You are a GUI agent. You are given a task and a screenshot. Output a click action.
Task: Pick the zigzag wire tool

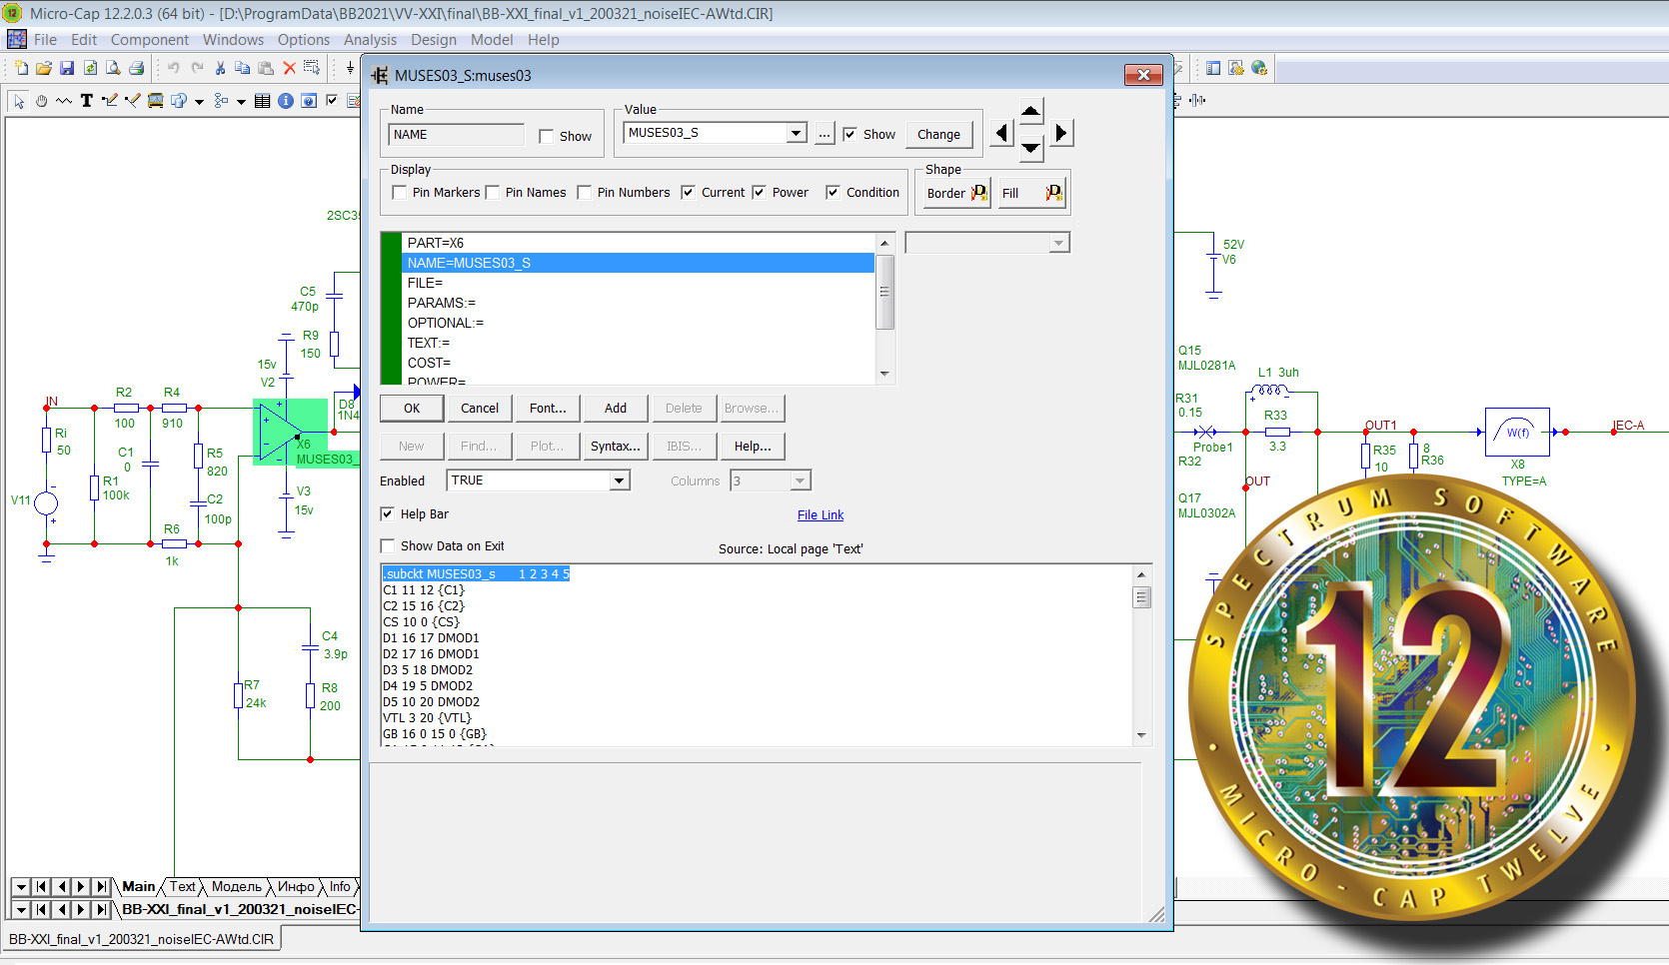pyautogui.click(x=64, y=101)
